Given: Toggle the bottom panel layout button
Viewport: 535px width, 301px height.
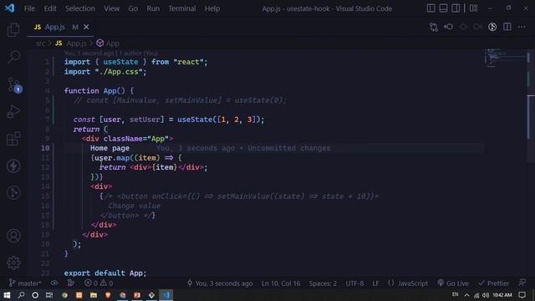Looking at the screenshot, I should click(443, 8).
